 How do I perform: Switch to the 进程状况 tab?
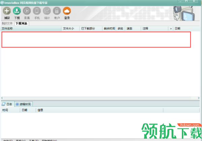tap(24, 104)
